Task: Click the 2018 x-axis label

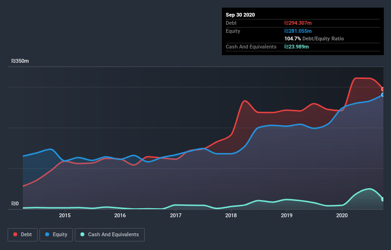Action: point(231,215)
